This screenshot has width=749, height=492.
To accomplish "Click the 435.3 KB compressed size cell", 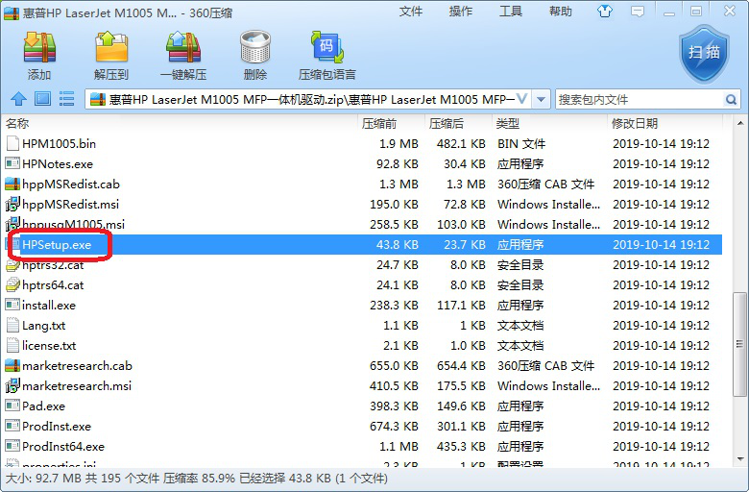I will pos(461,446).
